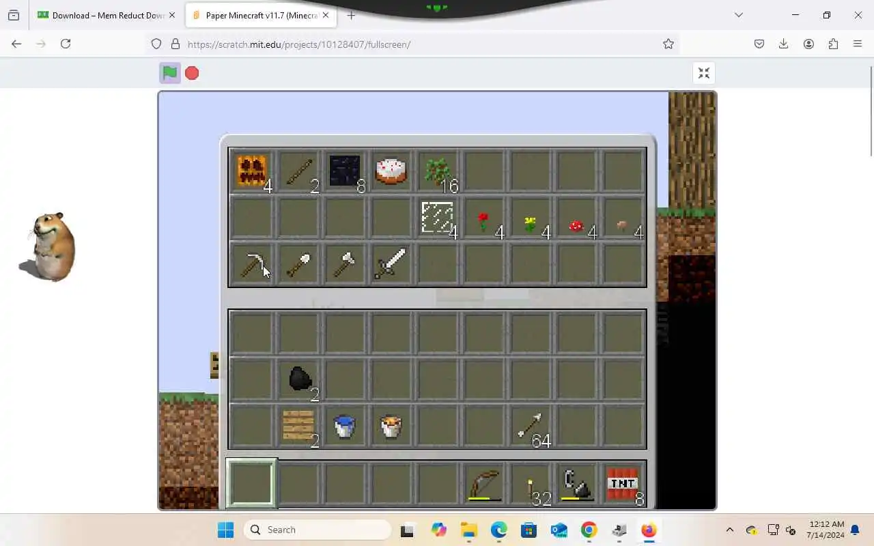The width and height of the screenshot is (874, 546).
Task: Select the cake item
Action: click(x=391, y=171)
